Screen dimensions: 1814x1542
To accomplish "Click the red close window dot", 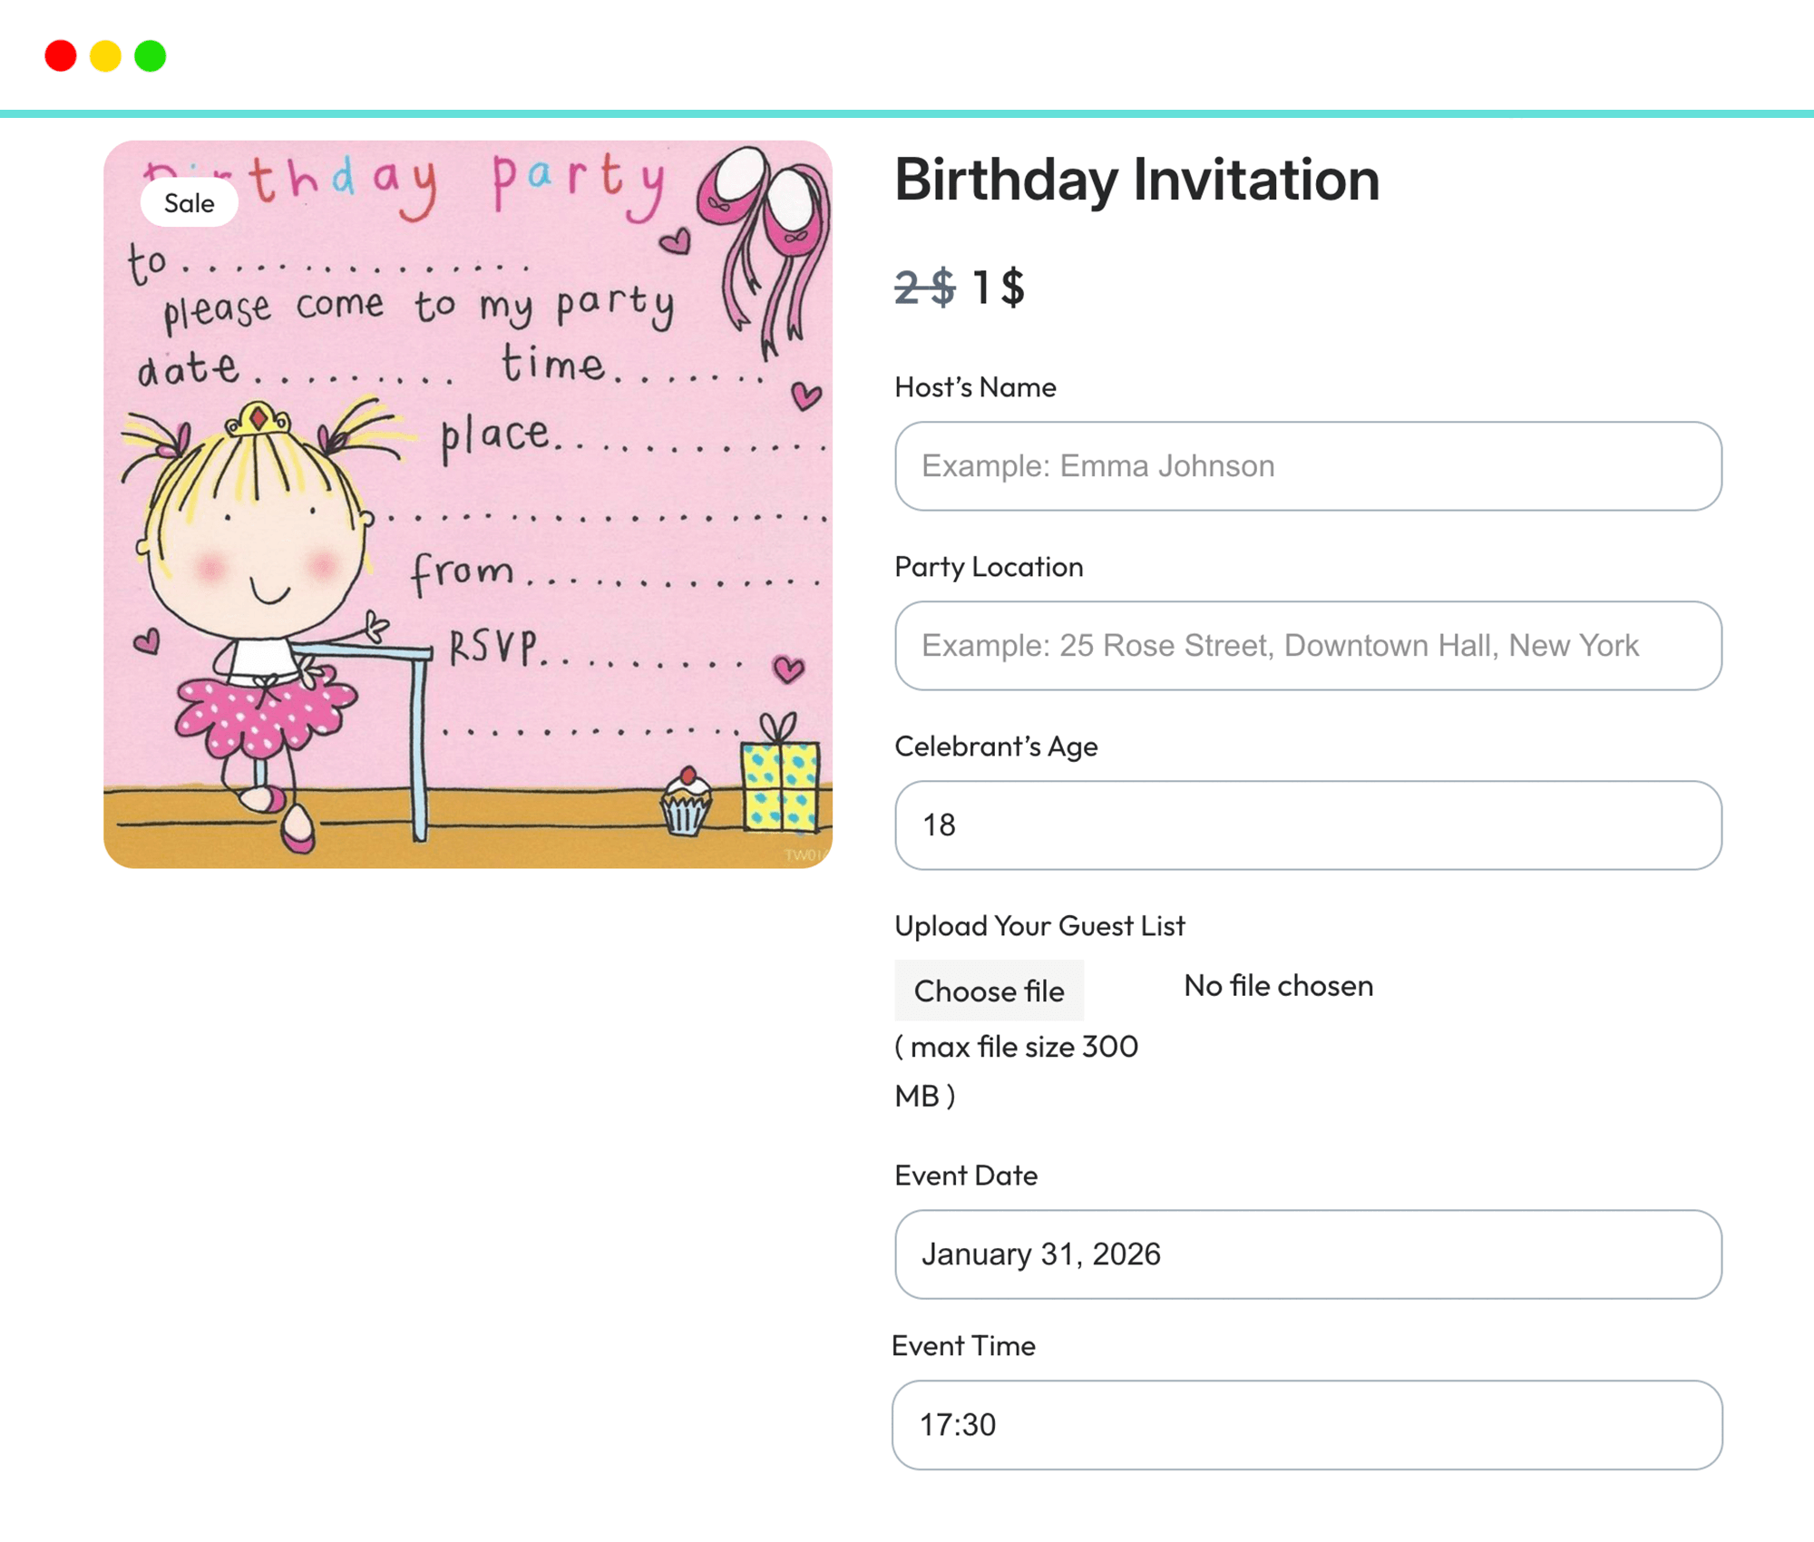I will [x=61, y=56].
